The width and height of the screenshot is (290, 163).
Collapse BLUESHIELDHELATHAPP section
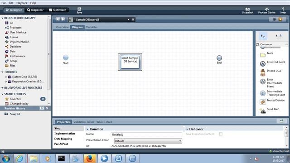[x=2, y=18]
